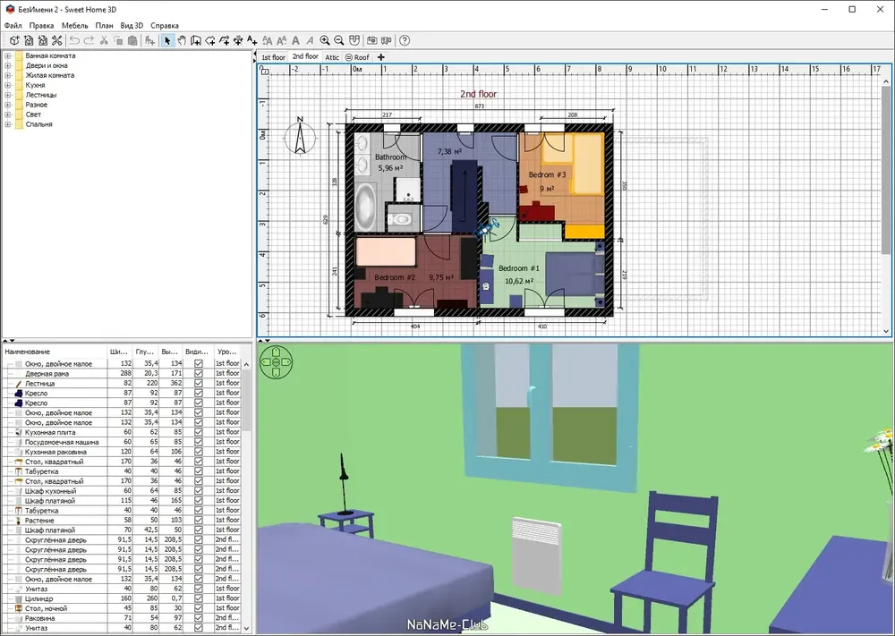Select the Create rooms tool
This screenshot has height=636, width=895.
pyautogui.click(x=210, y=40)
